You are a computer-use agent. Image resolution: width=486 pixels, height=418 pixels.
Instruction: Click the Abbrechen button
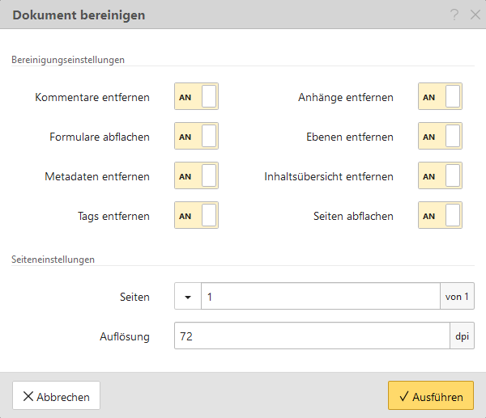point(57,396)
